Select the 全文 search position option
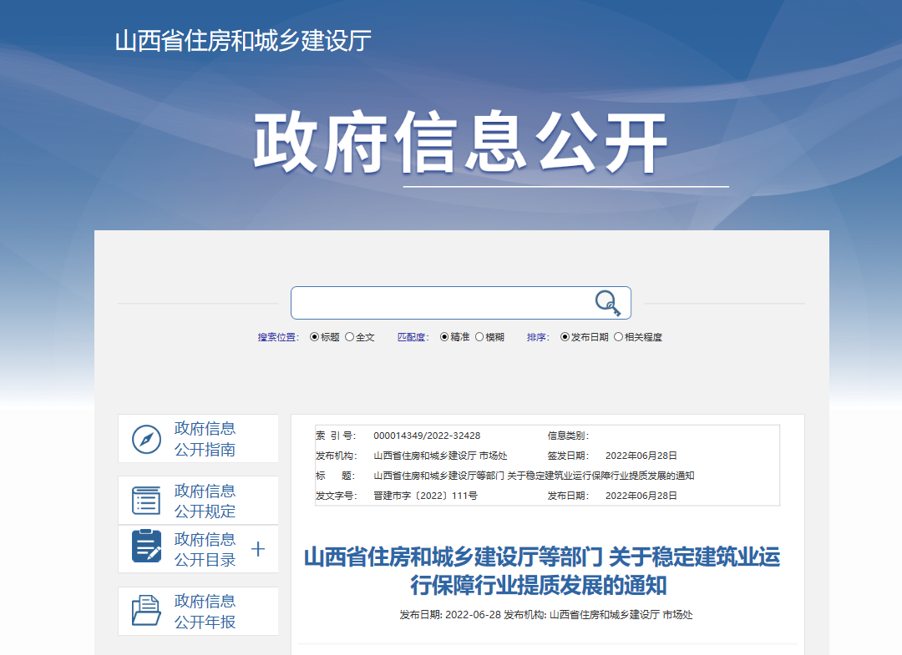This screenshot has width=902, height=655. click(x=352, y=336)
